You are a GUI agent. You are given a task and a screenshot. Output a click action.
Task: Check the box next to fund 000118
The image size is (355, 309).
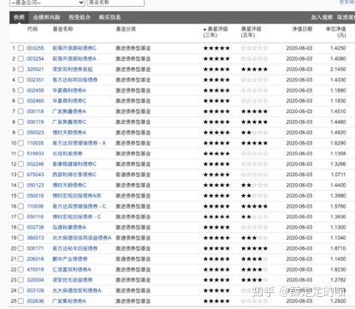tap(21, 111)
